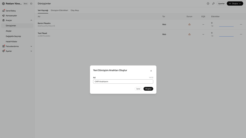Screen dimensions: 246x138
Task: Click the warning icon in the Benim Pikselim row
Action: pos(189,25)
